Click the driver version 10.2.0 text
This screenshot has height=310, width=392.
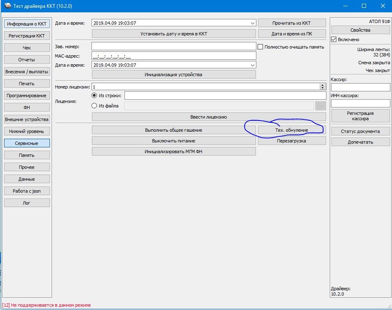(x=338, y=294)
